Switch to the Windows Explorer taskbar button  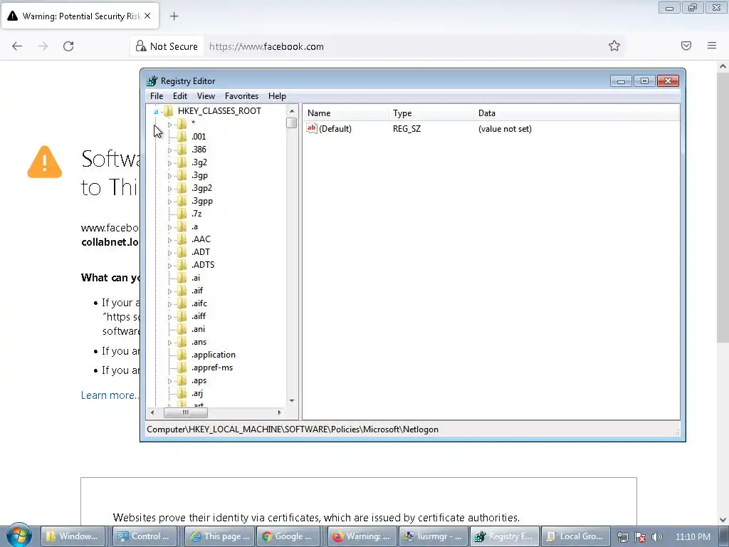pyautogui.click(x=73, y=536)
